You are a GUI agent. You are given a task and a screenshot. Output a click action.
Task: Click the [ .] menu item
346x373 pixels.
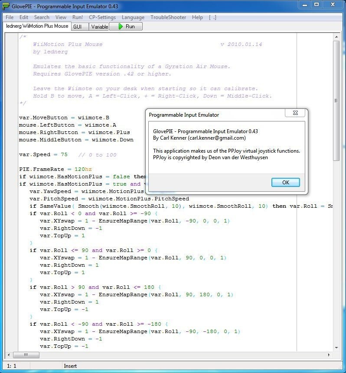(212, 17)
